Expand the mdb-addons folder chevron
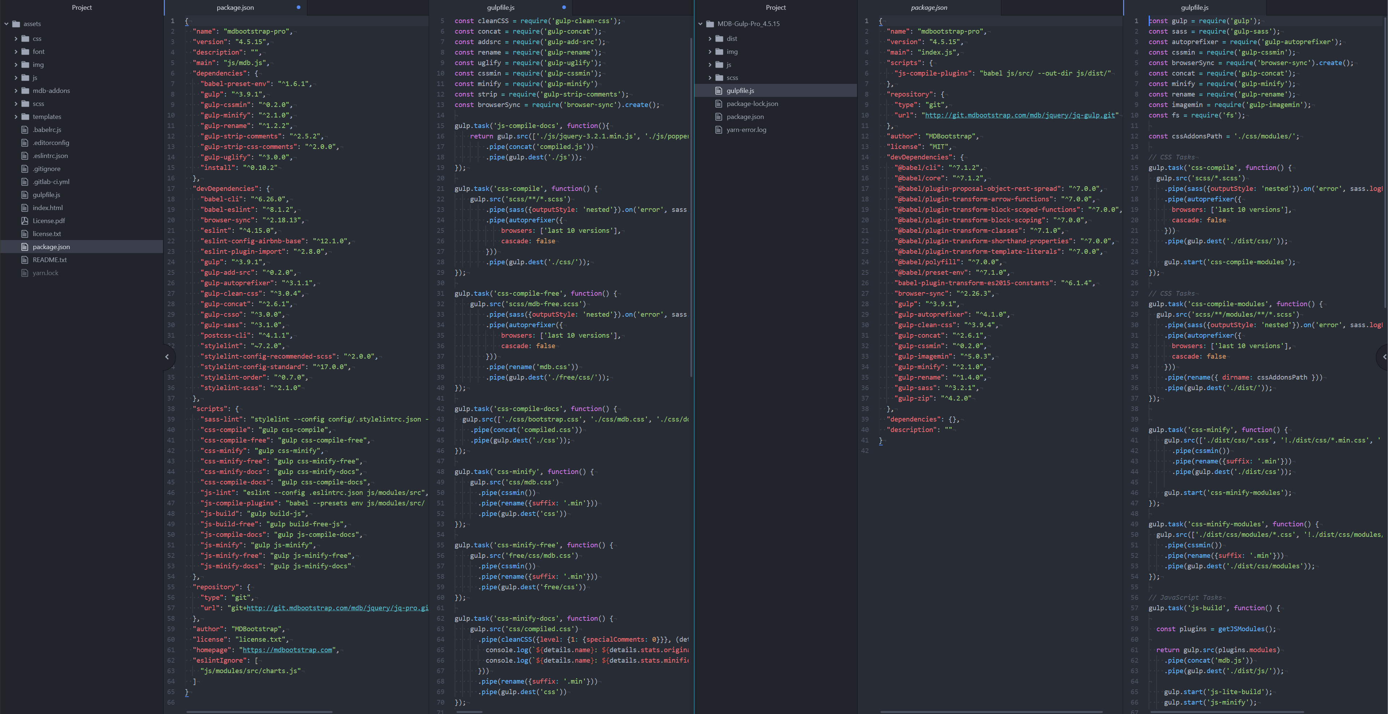This screenshot has height=714, width=1388. (x=16, y=90)
